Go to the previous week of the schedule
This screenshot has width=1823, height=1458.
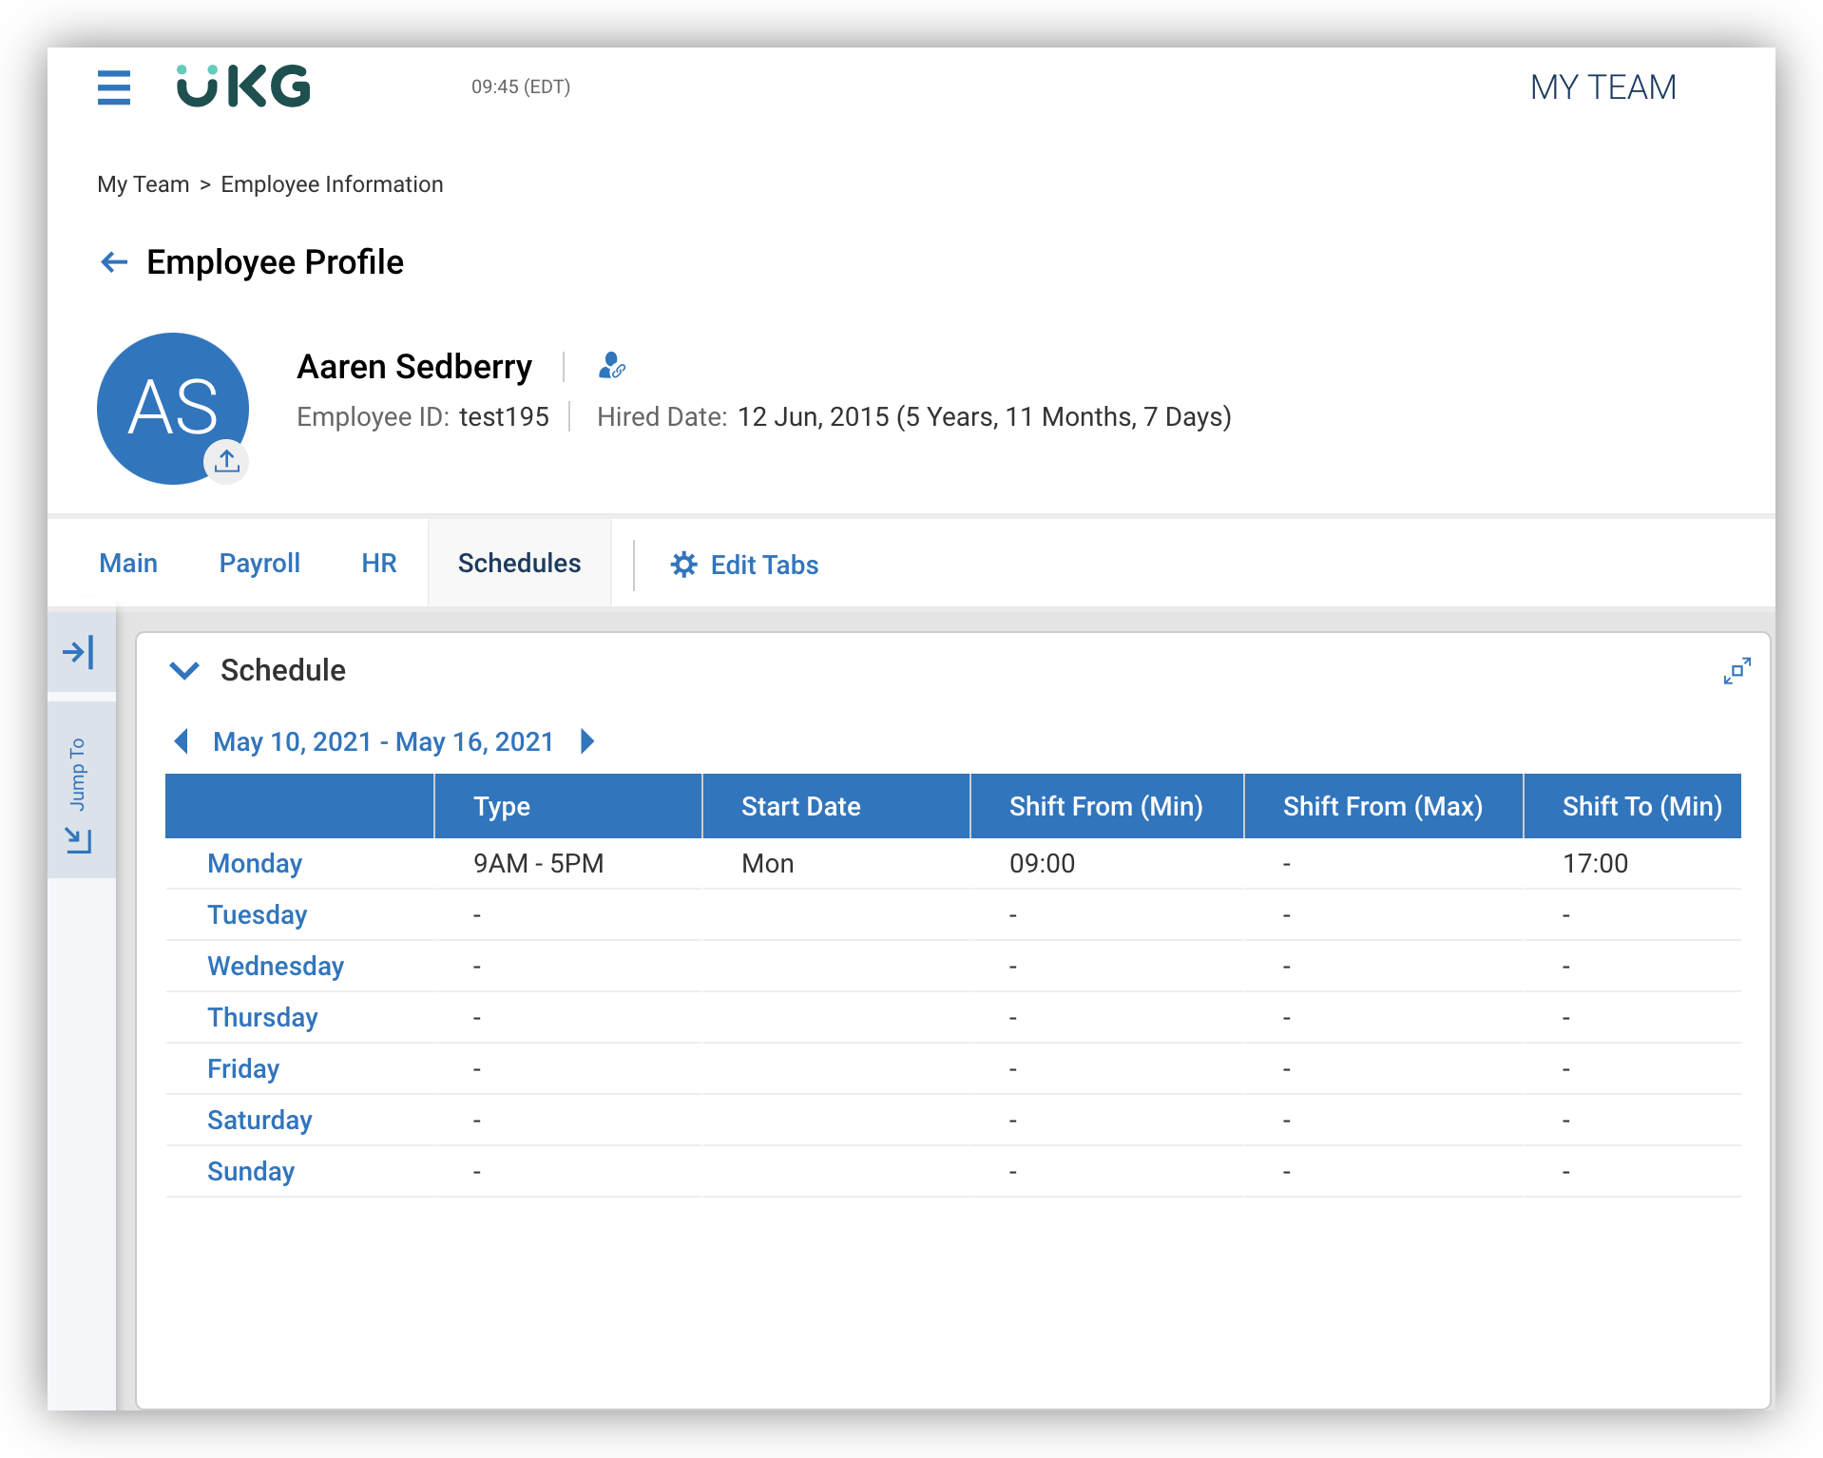click(181, 741)
